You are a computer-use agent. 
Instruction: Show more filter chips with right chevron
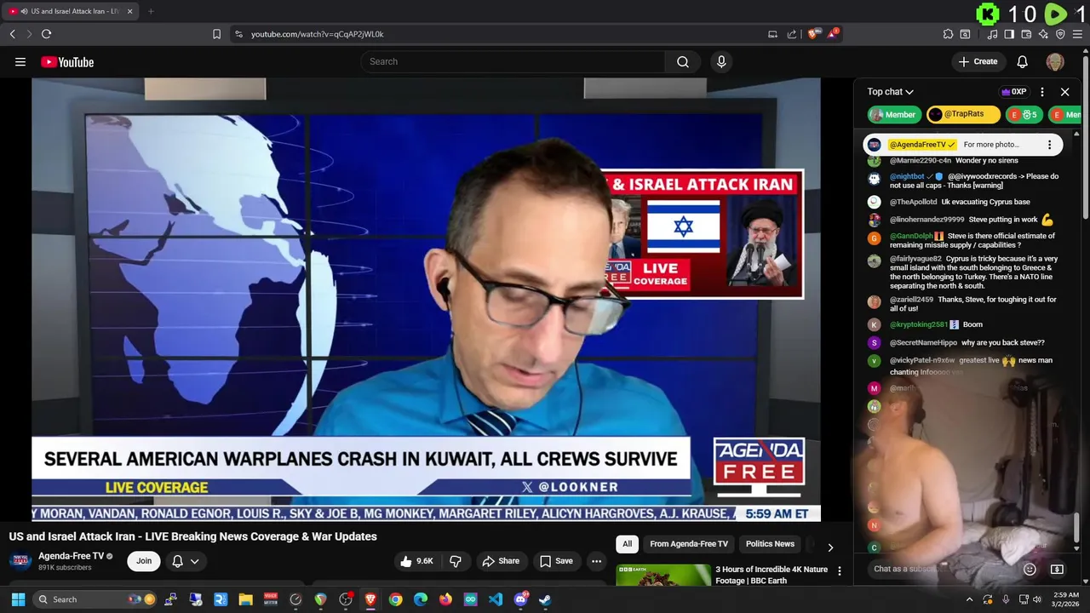830,547
